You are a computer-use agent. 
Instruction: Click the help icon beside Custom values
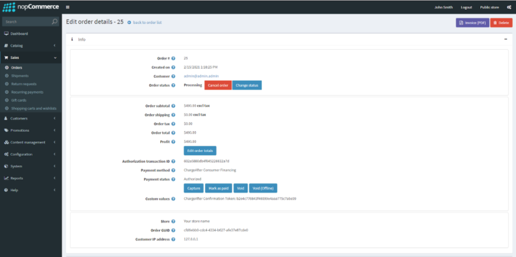click(173, 199)
